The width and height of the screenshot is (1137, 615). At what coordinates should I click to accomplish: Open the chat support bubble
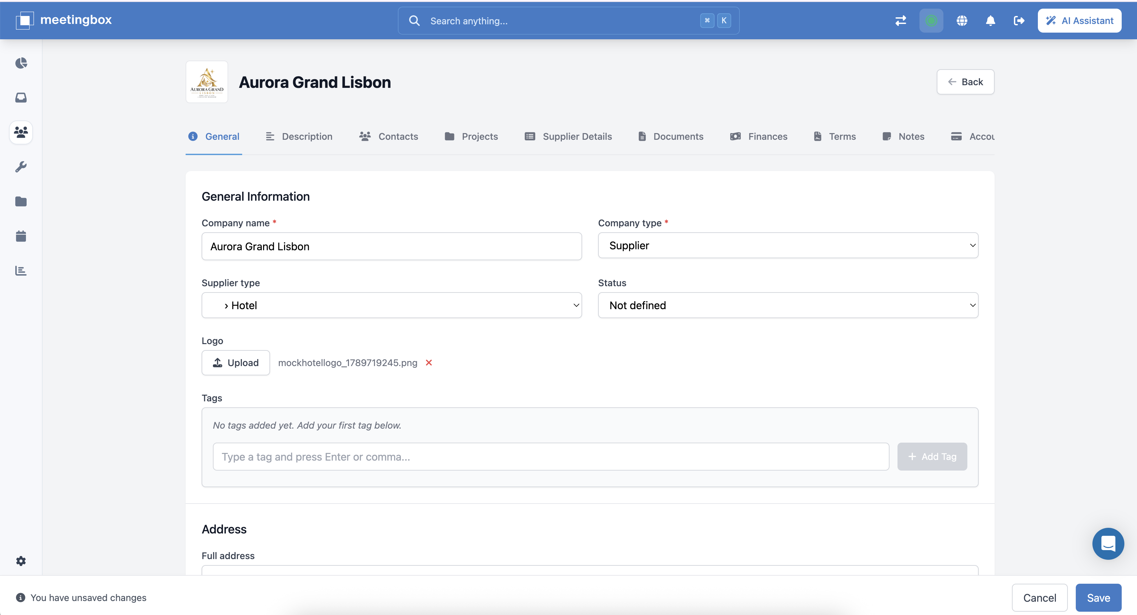click(x=1108, y=543)
